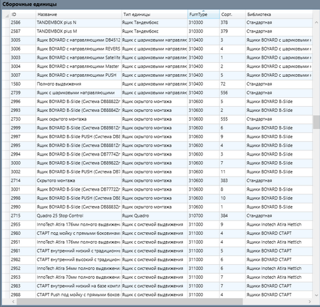Sort by the ID column header
This screenshot has height=307, width=320.
pyautogui.click(x=23, y=15)
